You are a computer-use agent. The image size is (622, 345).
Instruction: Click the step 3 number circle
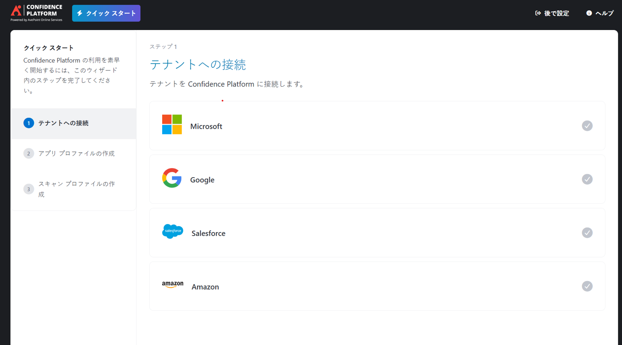pos(28,189)
